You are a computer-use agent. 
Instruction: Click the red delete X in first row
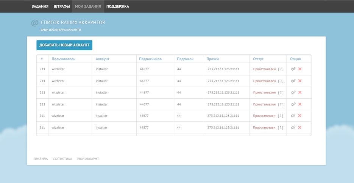point(300,69)
